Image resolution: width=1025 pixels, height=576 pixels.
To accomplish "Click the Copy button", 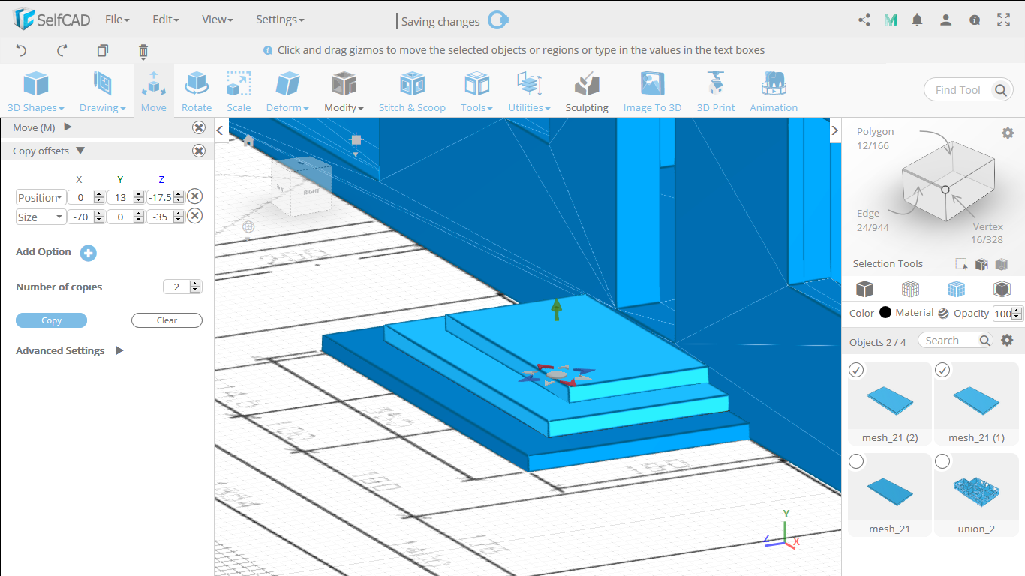I will click(x=51, y=320).
